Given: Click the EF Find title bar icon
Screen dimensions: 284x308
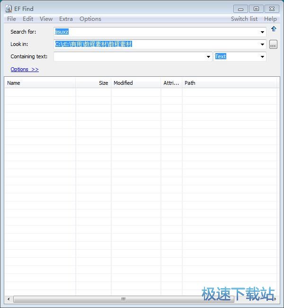Looking at the screenshot, I should point(9,9).
